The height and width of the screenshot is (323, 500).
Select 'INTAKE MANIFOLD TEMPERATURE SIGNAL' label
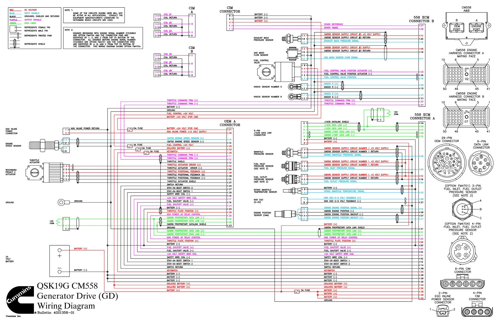point(344,191)
